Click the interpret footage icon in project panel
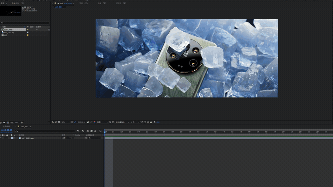This screenshot has width=333, height=187. [1, 123]
